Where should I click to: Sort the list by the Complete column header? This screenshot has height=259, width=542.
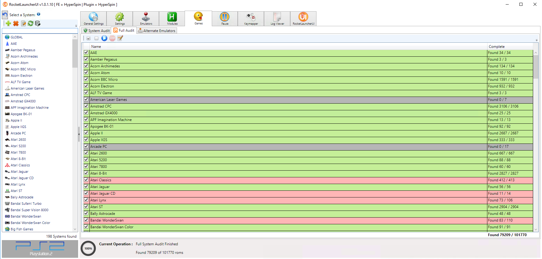click(x=509, y=47)
